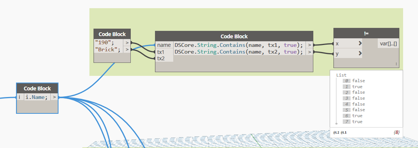Click second Contains line output port
Screen dimensions: 418x148
[309, 52]
